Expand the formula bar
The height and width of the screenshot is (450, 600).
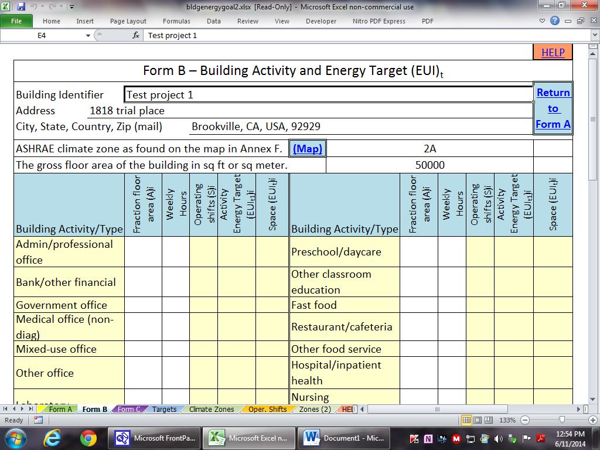pyautogui.click(x=595, y=36)
